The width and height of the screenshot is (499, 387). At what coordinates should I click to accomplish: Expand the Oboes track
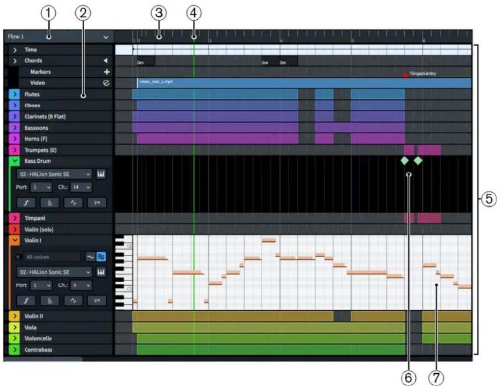point(15,106)
